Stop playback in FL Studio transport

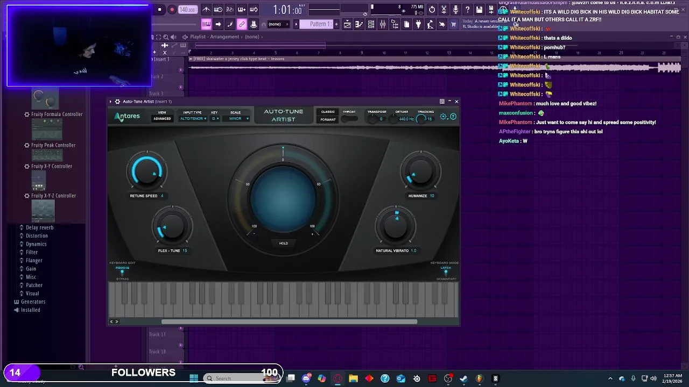click(x=160, y=10)
